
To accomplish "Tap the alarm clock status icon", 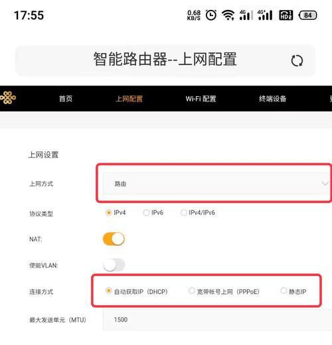I will [211, 15].
